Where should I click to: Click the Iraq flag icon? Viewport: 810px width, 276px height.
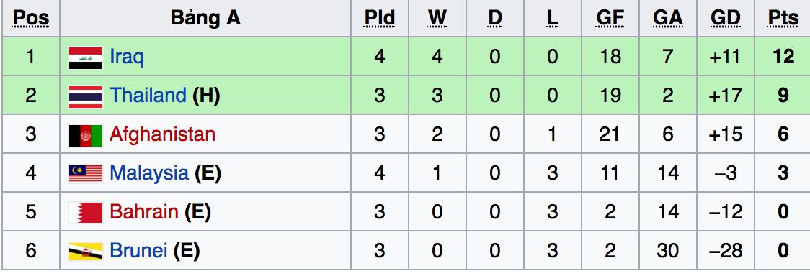[x=86, y=57]
